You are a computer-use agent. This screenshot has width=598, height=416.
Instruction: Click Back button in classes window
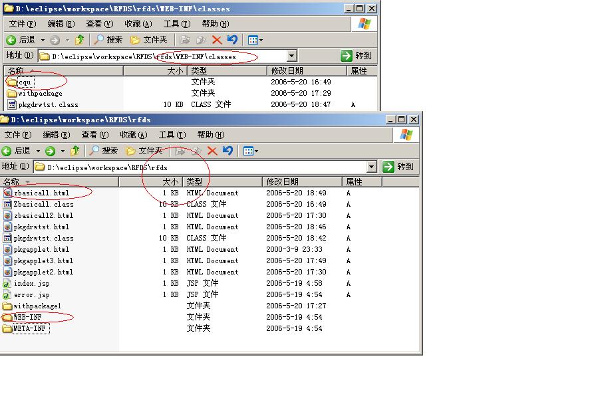coord(21,40)
